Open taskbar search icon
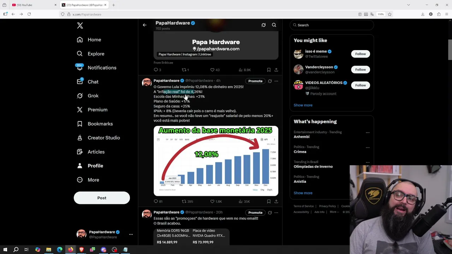 pyautogui.click(x=16, y=249)
